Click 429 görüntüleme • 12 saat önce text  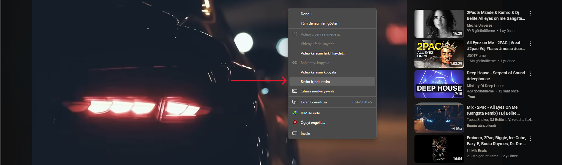tap(493, 91)
